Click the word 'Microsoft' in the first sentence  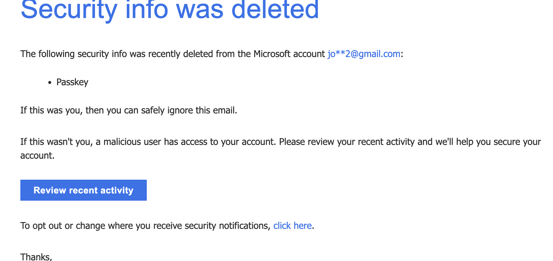(272, 54)
